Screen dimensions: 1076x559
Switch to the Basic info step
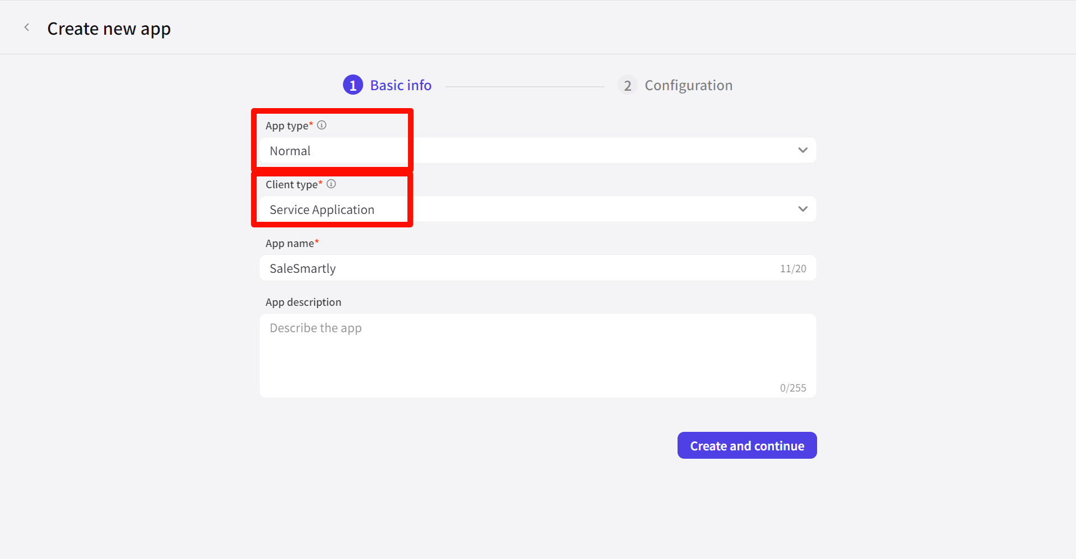(x=400, y=85)
